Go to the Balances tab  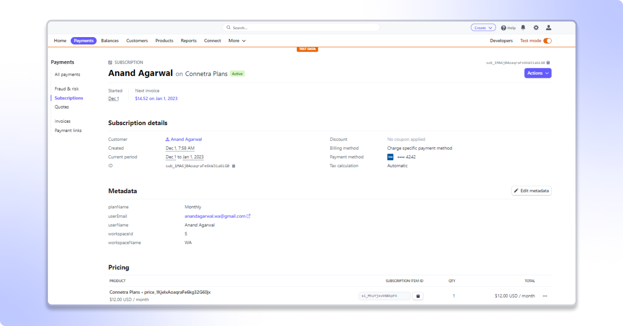click(110, 41)
